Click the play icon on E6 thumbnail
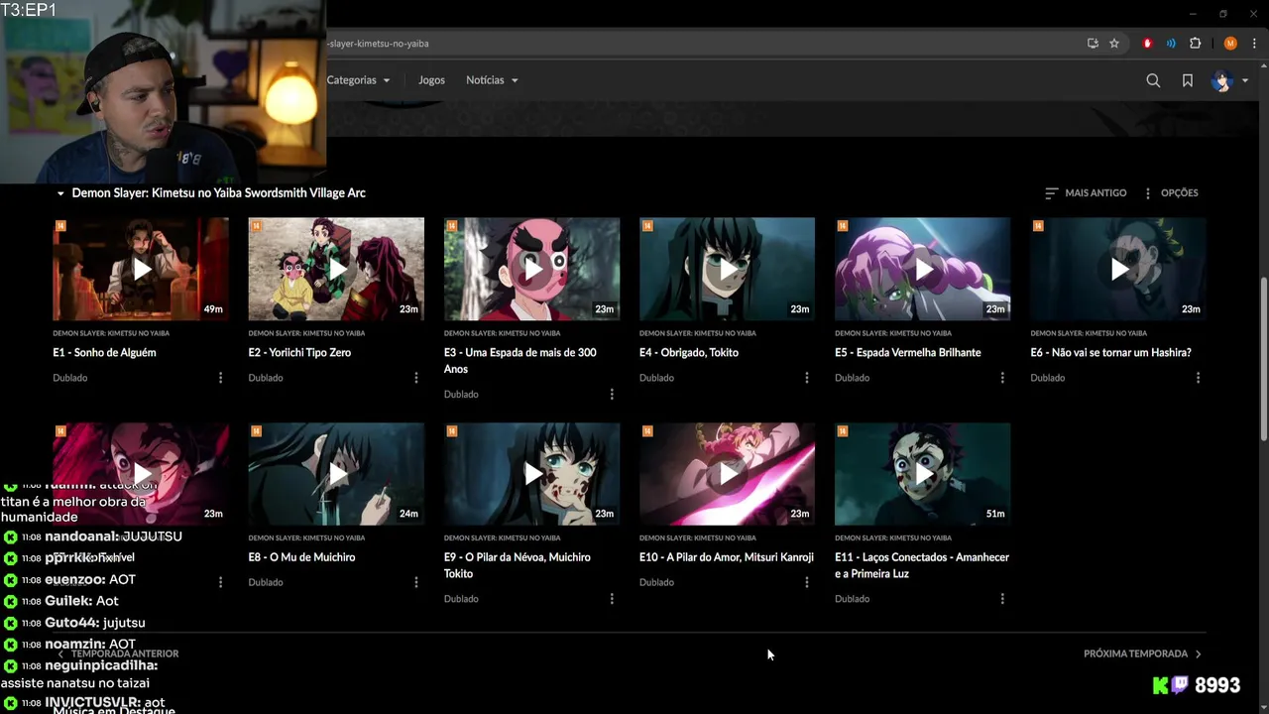 [x=1119, y=269]
